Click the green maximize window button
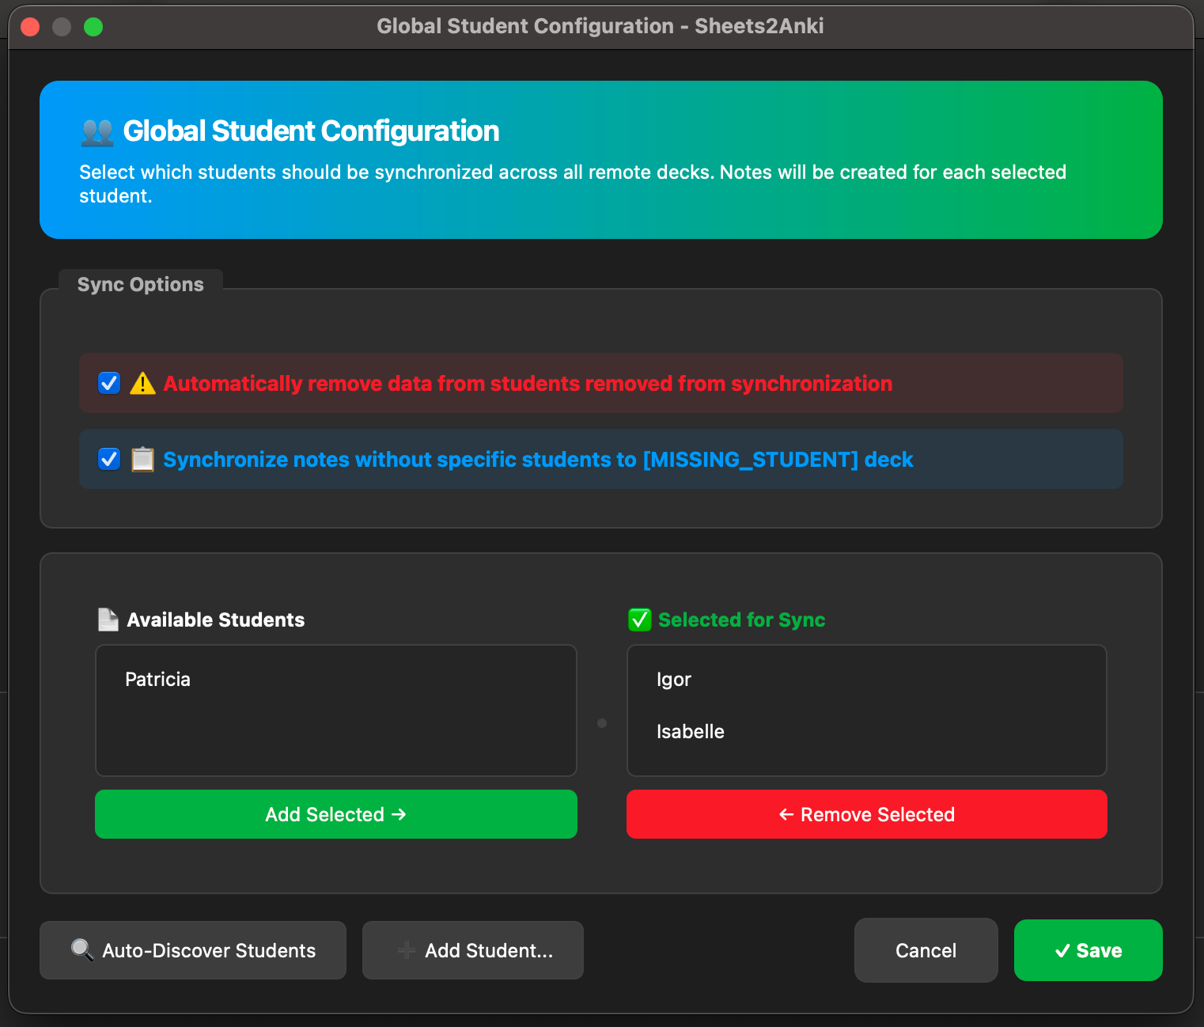Viewport: 1204px width, 1027px height. pos(93,27)
